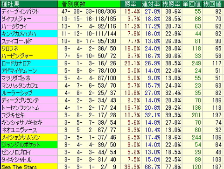Select the ルーラーシップ sire name

click(17, 93)
